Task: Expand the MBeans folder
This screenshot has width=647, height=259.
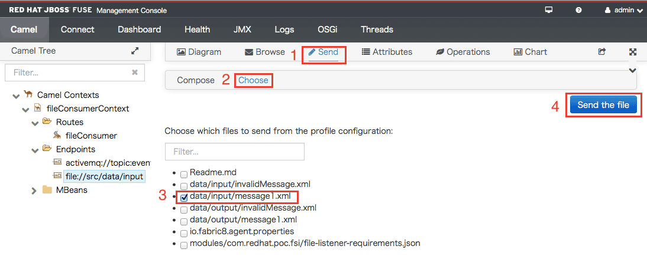Action: point(34,191)
